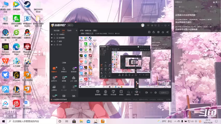Click the notice text in the app's bottom-left corner
Screen dimensions: 221x124
pos(60,100)
